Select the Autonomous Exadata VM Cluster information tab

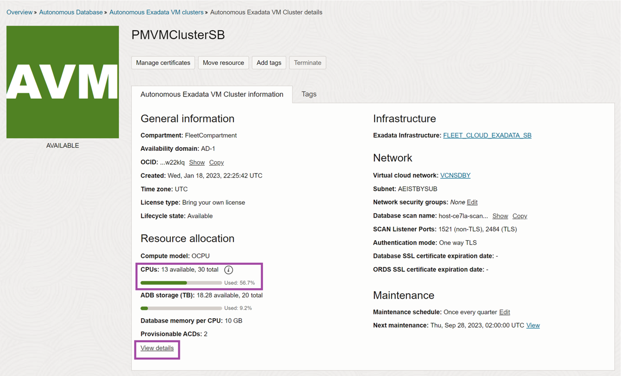211,94
